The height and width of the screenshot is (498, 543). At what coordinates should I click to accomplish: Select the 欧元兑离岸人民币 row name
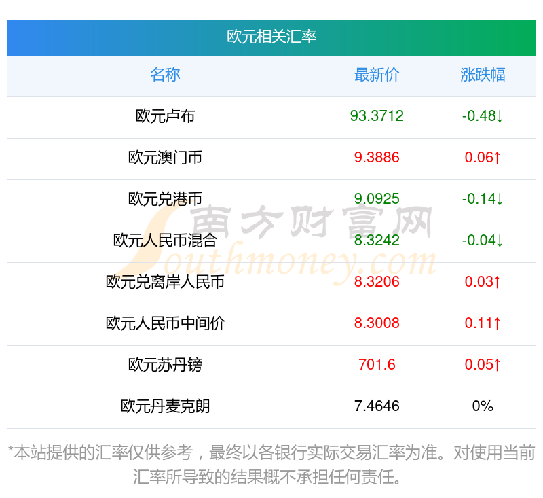click(165, 282)
